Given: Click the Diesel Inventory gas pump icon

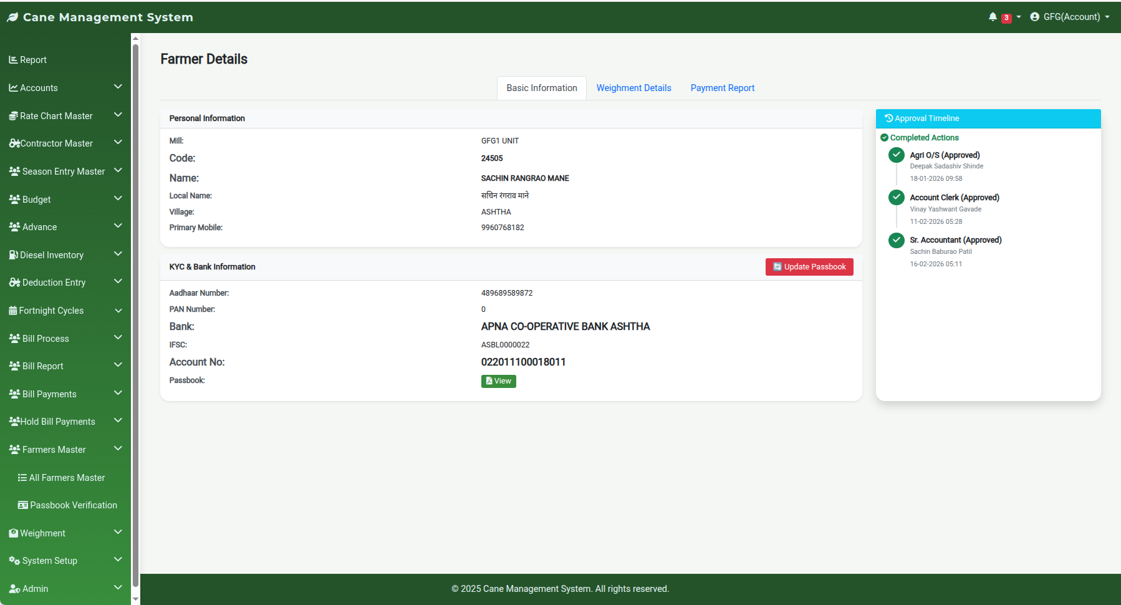Looking at the screenshot, I should 13,255.
